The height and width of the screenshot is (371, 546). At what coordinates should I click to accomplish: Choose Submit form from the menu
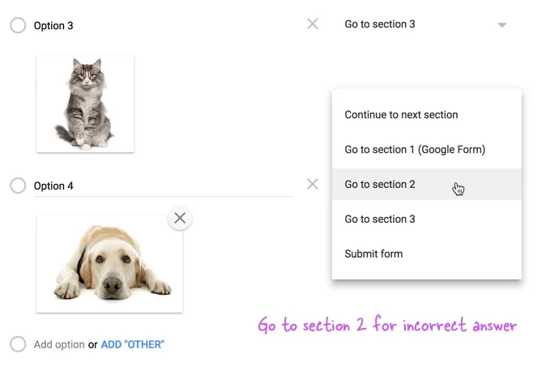point(373,254)
